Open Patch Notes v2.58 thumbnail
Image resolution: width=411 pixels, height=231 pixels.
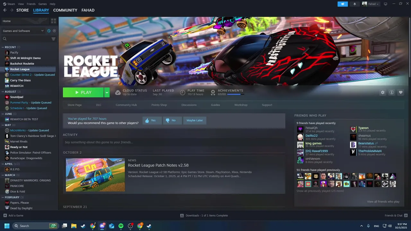click(x=95, y=175)
